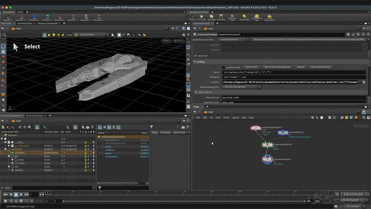Select the Camera tool on LOP shelf
Screen dimensions: 371x209
[x=192, y=17]
